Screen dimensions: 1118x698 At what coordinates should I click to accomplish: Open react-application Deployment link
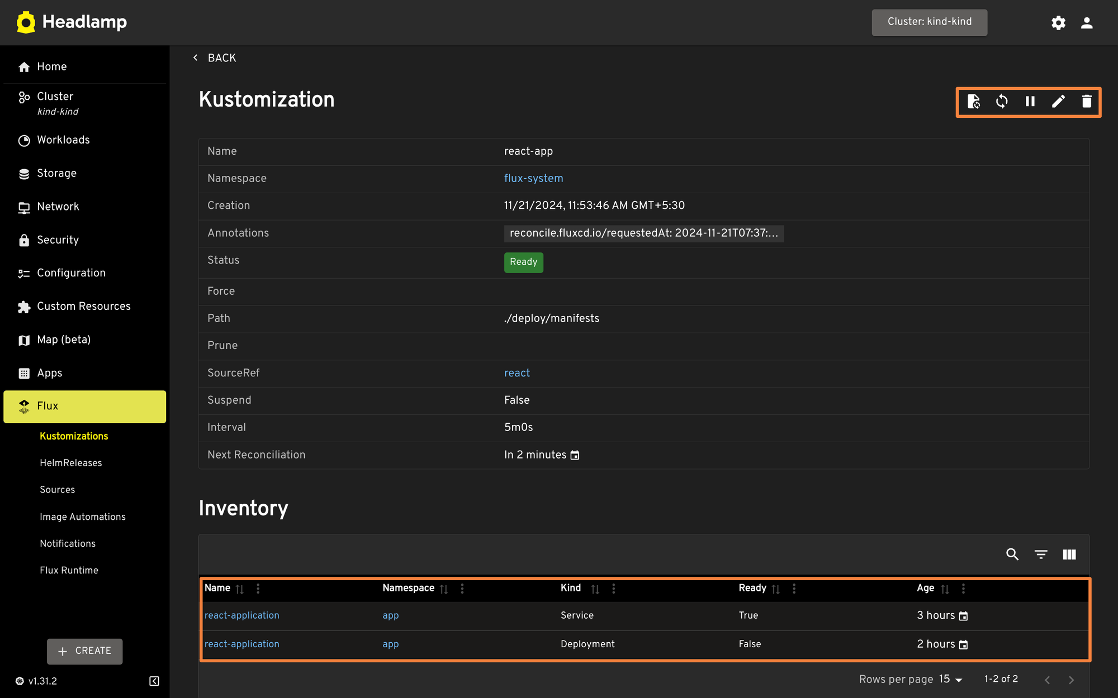click(x=241, y=644)
